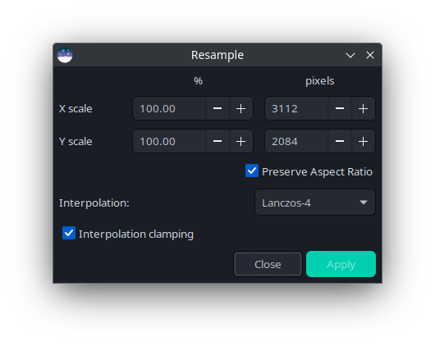This screenshot has height=346, width=435.
Task: Apply the resample settings
Action: click(341, 264)
